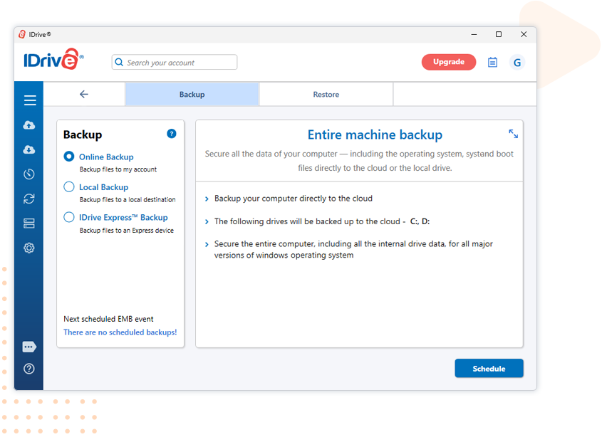Click the Online Backup label

pos(106,157)
